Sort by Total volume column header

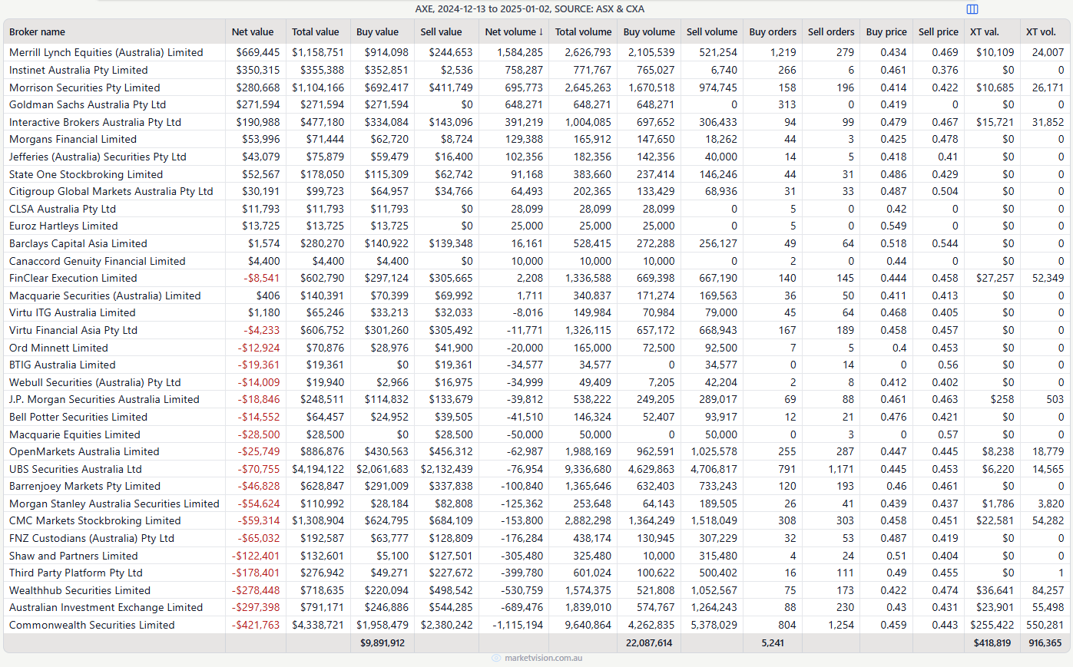pos(584,32)
